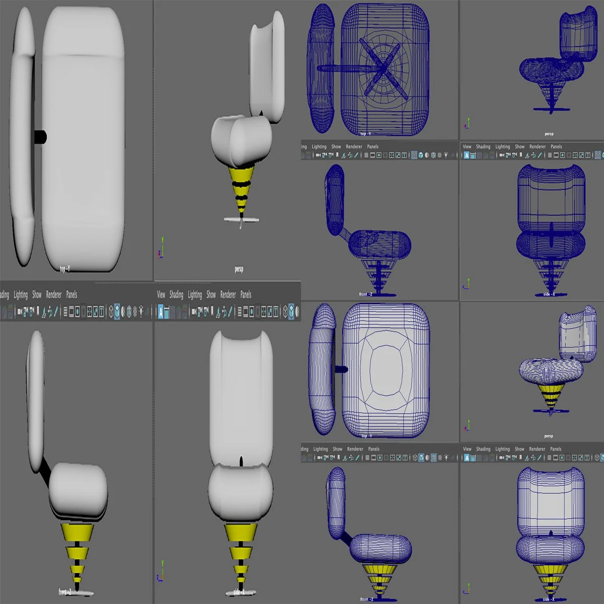This screenshot has height=604, width=604.
Task: Click light bulb icon in blue wireframe front toolbar
Action: click(446, 155)
